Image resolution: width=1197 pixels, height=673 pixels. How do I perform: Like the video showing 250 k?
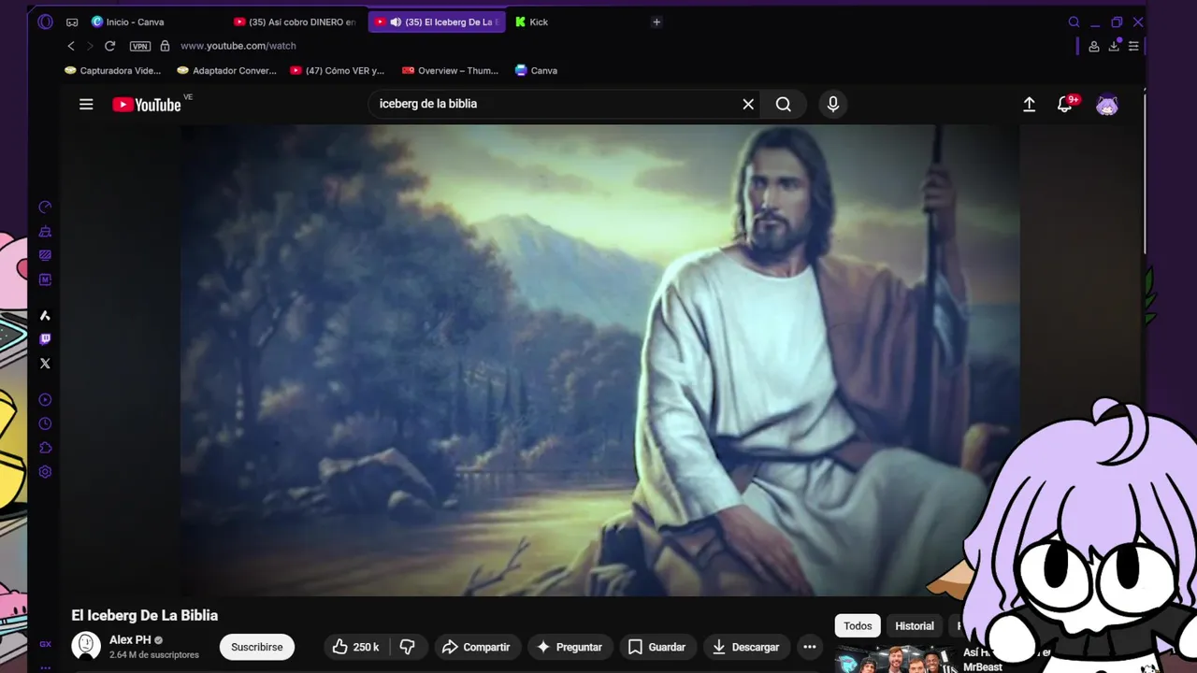pos(355,647)
